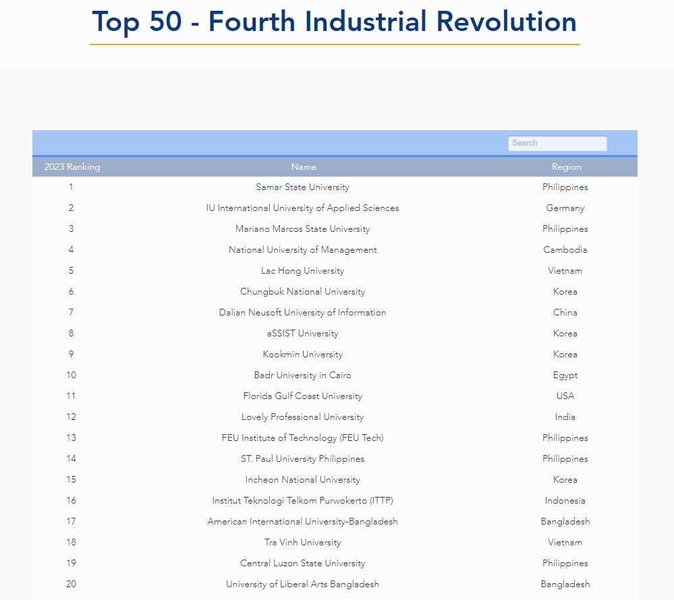
Task: Select FEU Institute of Technology entry
Action: pyautogui.click(x=302, y=438)
